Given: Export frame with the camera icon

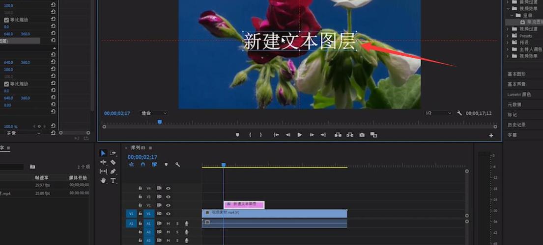Looking at the screenshot, I should pyautogui.click(x=362, y=135).
